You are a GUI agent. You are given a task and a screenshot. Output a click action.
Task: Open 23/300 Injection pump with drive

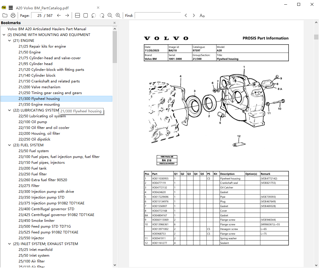46,191
